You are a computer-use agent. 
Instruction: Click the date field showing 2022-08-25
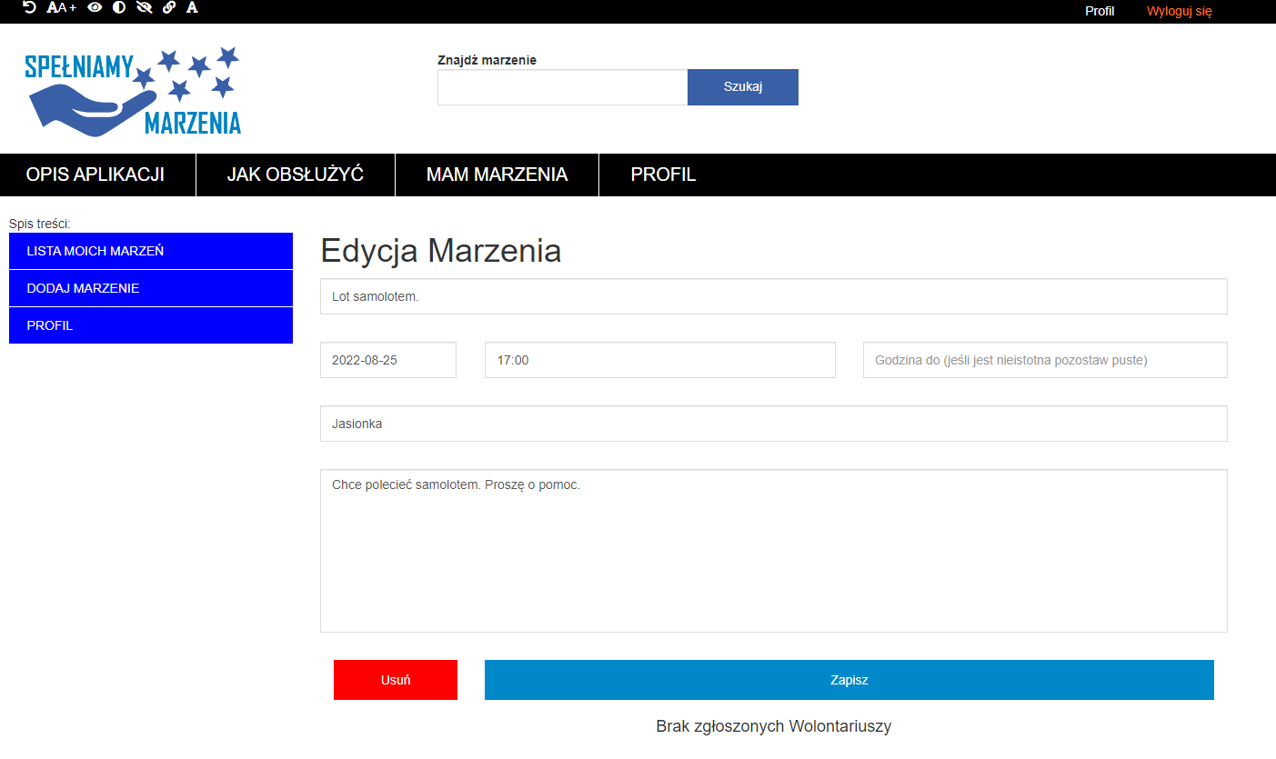(x=388, y=360)
